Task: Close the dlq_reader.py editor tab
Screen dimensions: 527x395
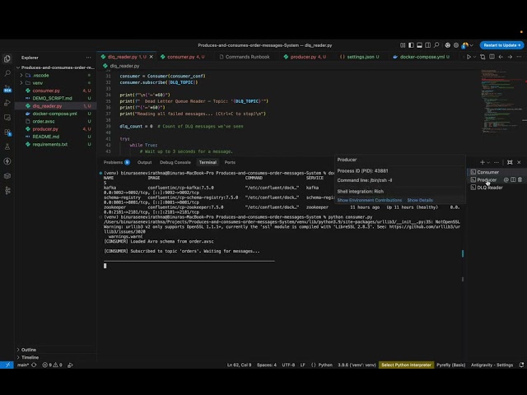Action: click(x=152, y=57)
